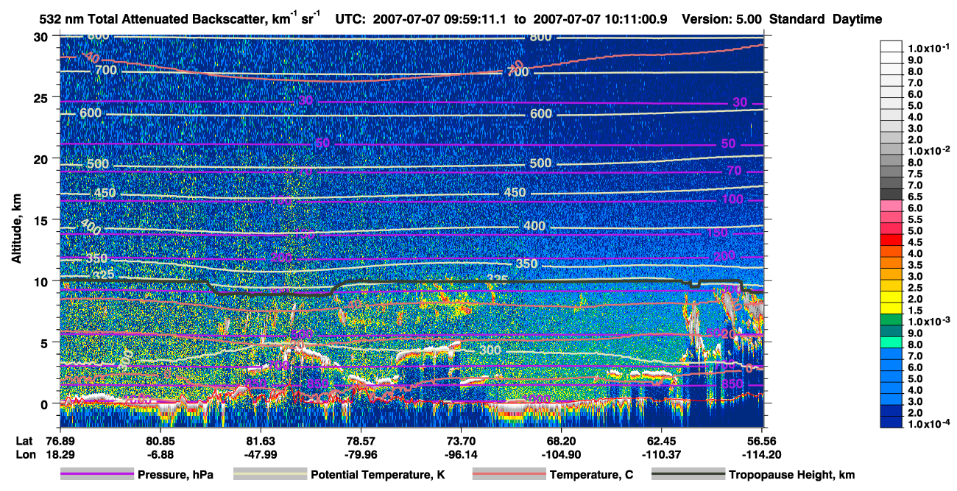
Task: Click the Tropopause Height, km legend line
Action: click(x=688, y=475)
